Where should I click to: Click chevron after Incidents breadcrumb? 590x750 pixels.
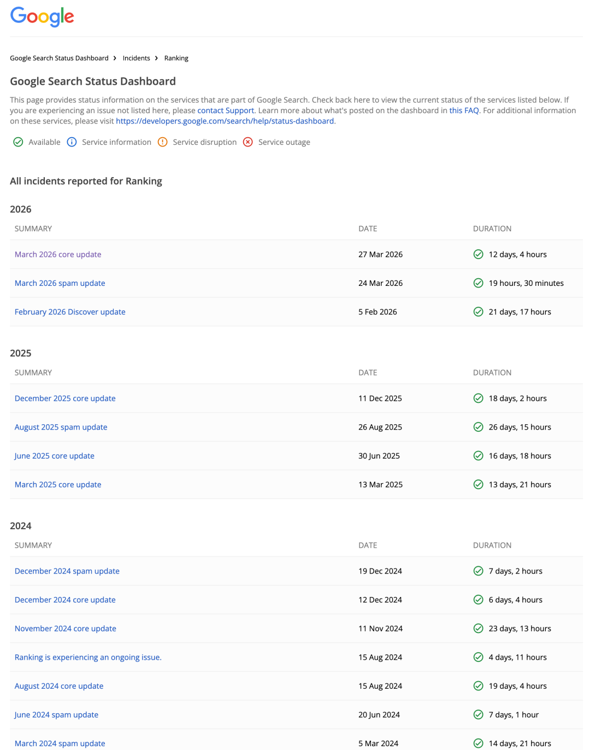(x=156, y=58)
